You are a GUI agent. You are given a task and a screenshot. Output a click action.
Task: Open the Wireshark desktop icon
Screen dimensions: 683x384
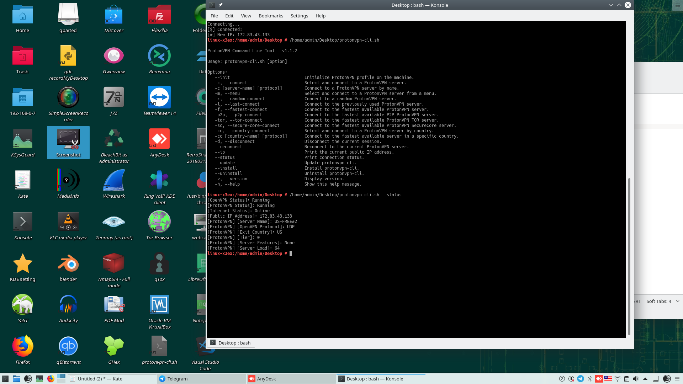point(114,180)
